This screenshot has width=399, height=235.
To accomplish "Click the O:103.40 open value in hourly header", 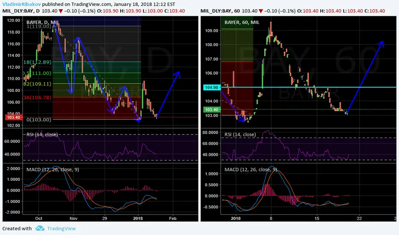I will pyautogui.click(x=307, y=11).
